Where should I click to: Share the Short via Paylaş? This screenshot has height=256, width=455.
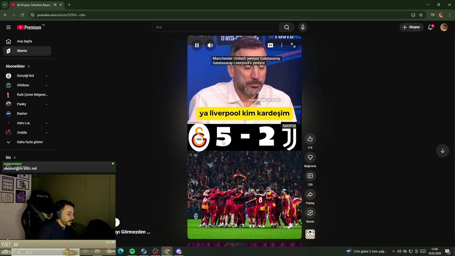pyautogui.click(x=310, y=194)
